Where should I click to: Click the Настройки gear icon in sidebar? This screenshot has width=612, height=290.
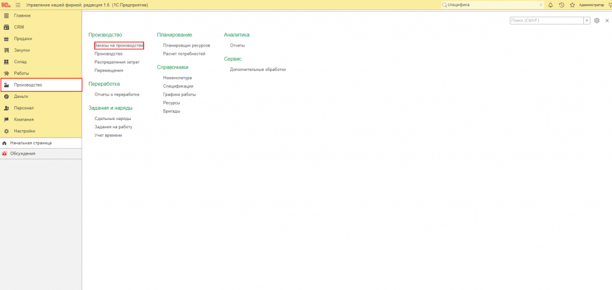[6, 131]
